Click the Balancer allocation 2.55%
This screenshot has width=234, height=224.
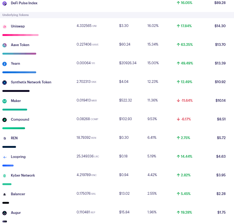coord(152,194)
